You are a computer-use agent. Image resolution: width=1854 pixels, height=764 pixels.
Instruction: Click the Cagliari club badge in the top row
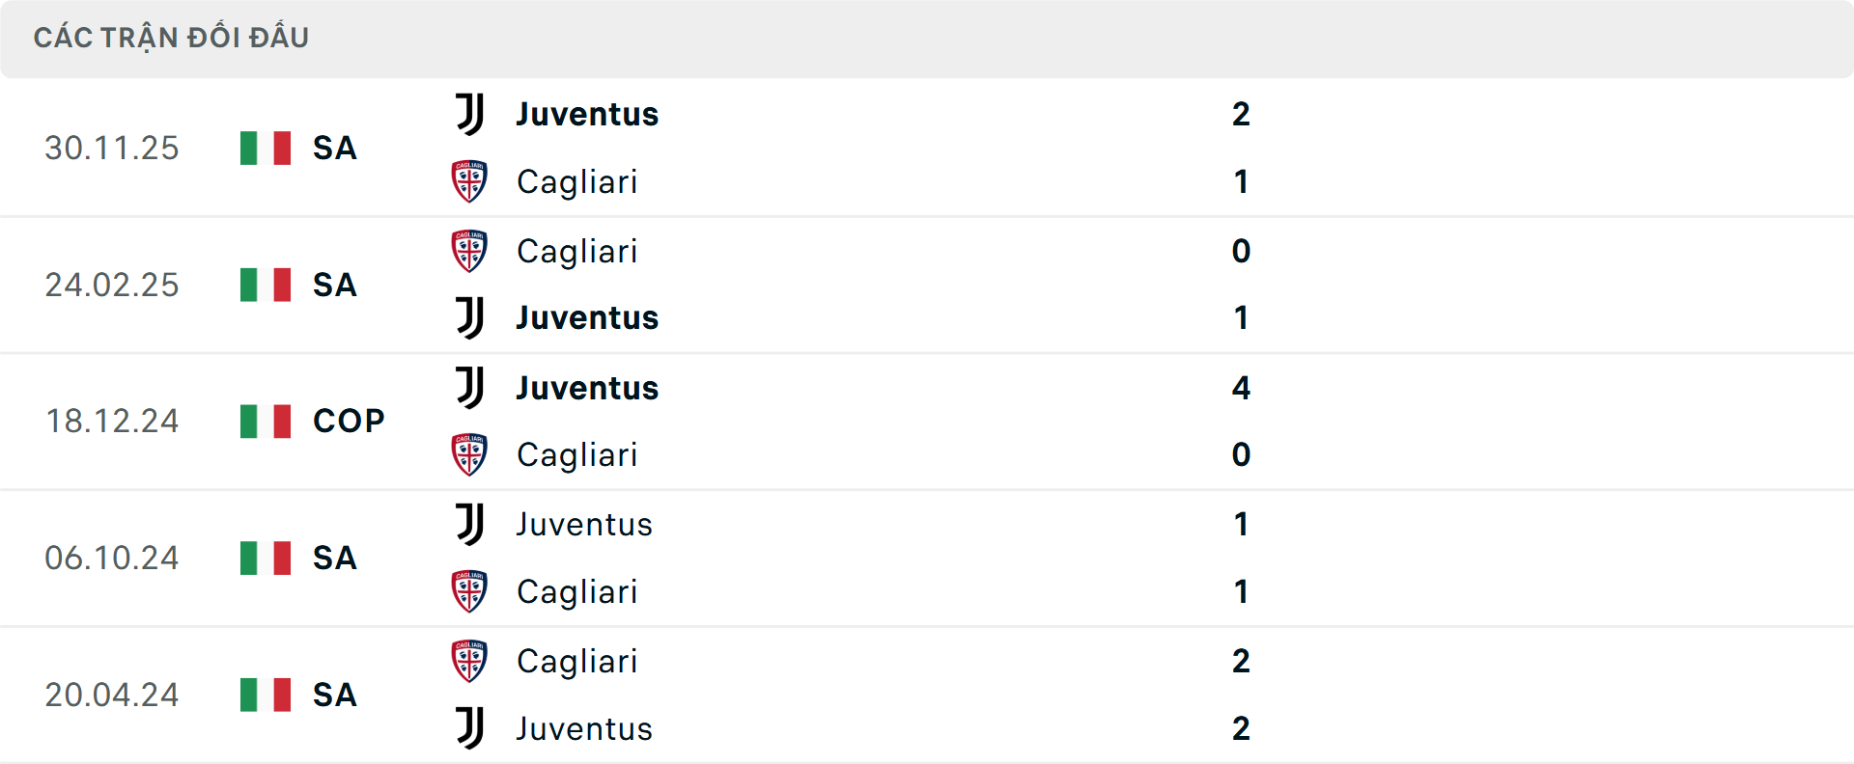470,182
